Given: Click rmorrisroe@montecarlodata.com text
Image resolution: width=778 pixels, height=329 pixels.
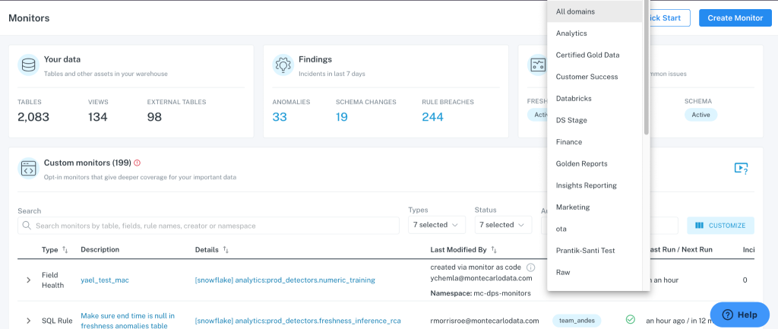Looking at the screenshot, I should [484, 321].
